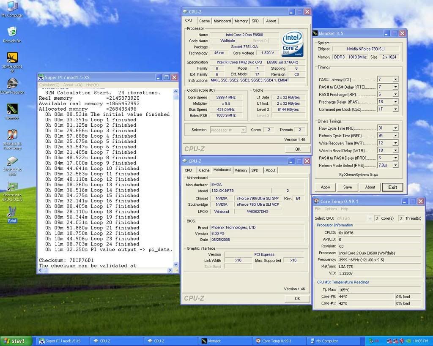This screenshot has height=346, width=433.
Task: Click the Core #0 temperature 44°C reading
Action: tap(366, 297)
